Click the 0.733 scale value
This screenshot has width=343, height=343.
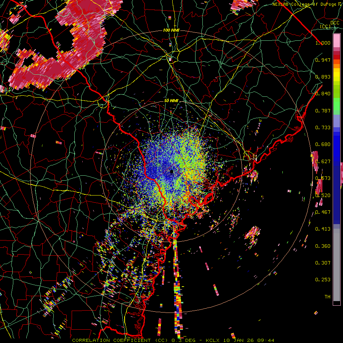click(x=323, y=128)
